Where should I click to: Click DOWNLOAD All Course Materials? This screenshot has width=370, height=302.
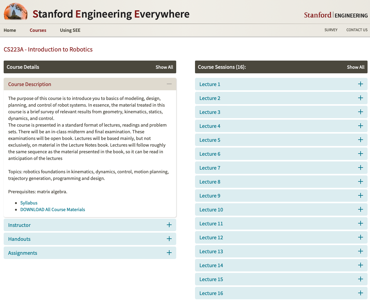click(53, 210)
